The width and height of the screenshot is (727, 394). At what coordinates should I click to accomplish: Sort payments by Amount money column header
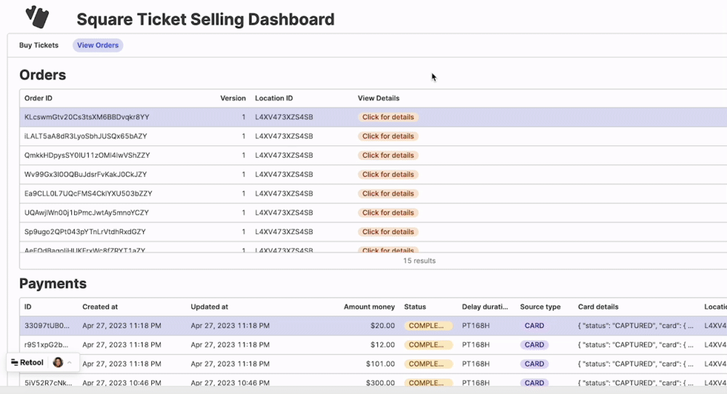pos(369,307)
